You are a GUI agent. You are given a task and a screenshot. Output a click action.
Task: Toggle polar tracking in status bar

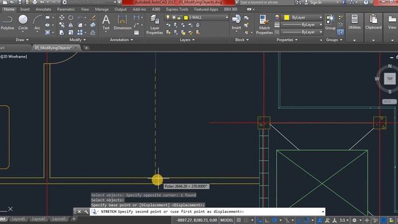274,220
